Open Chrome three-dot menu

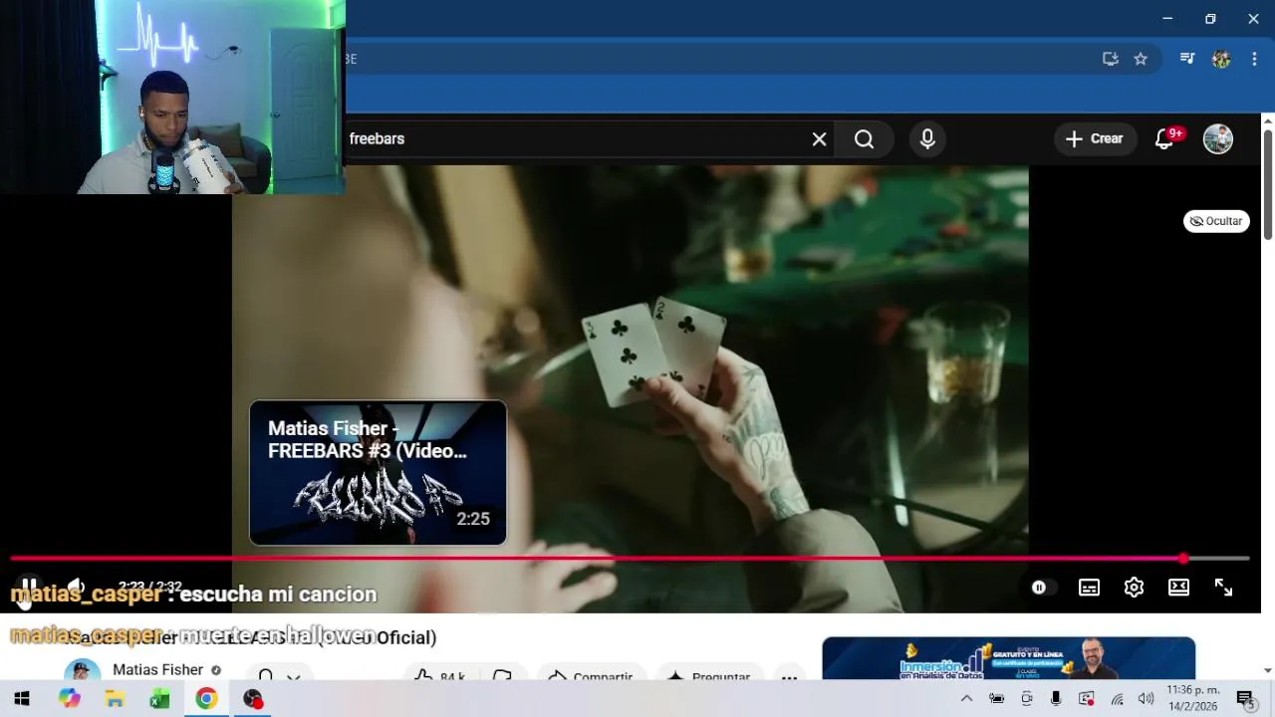click(x=1254, y=59)
